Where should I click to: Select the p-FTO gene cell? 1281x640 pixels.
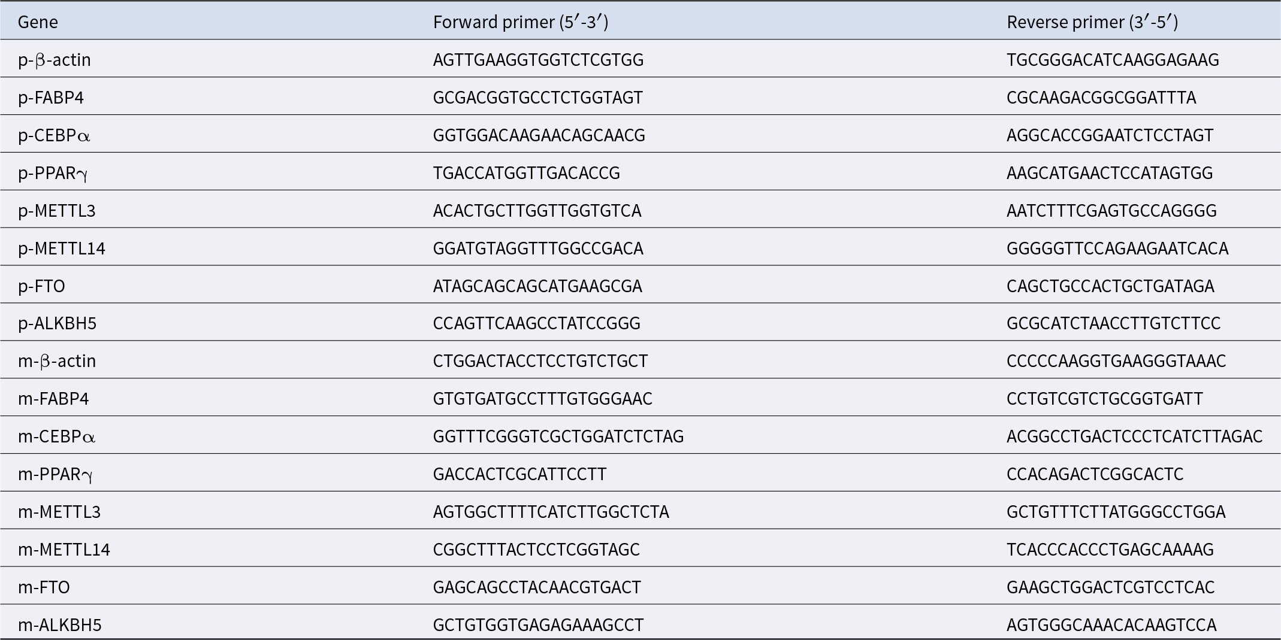click(41, 286)
